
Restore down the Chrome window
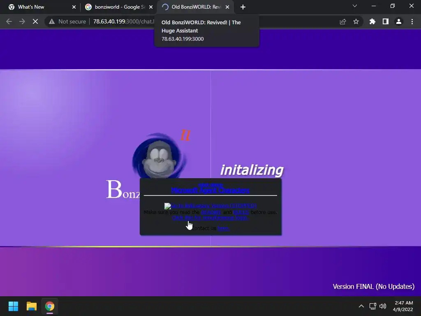[x=393, y=6]
